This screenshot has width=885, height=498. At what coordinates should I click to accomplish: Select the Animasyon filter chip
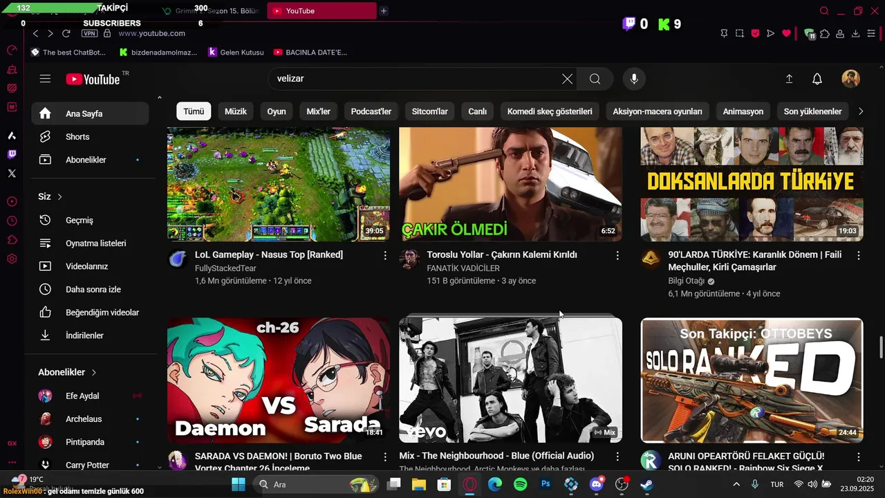point(743,111)
